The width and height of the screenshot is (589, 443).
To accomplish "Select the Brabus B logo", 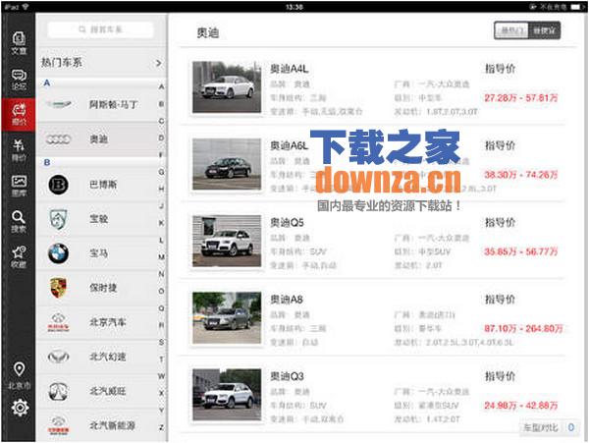I will [59, 185].
